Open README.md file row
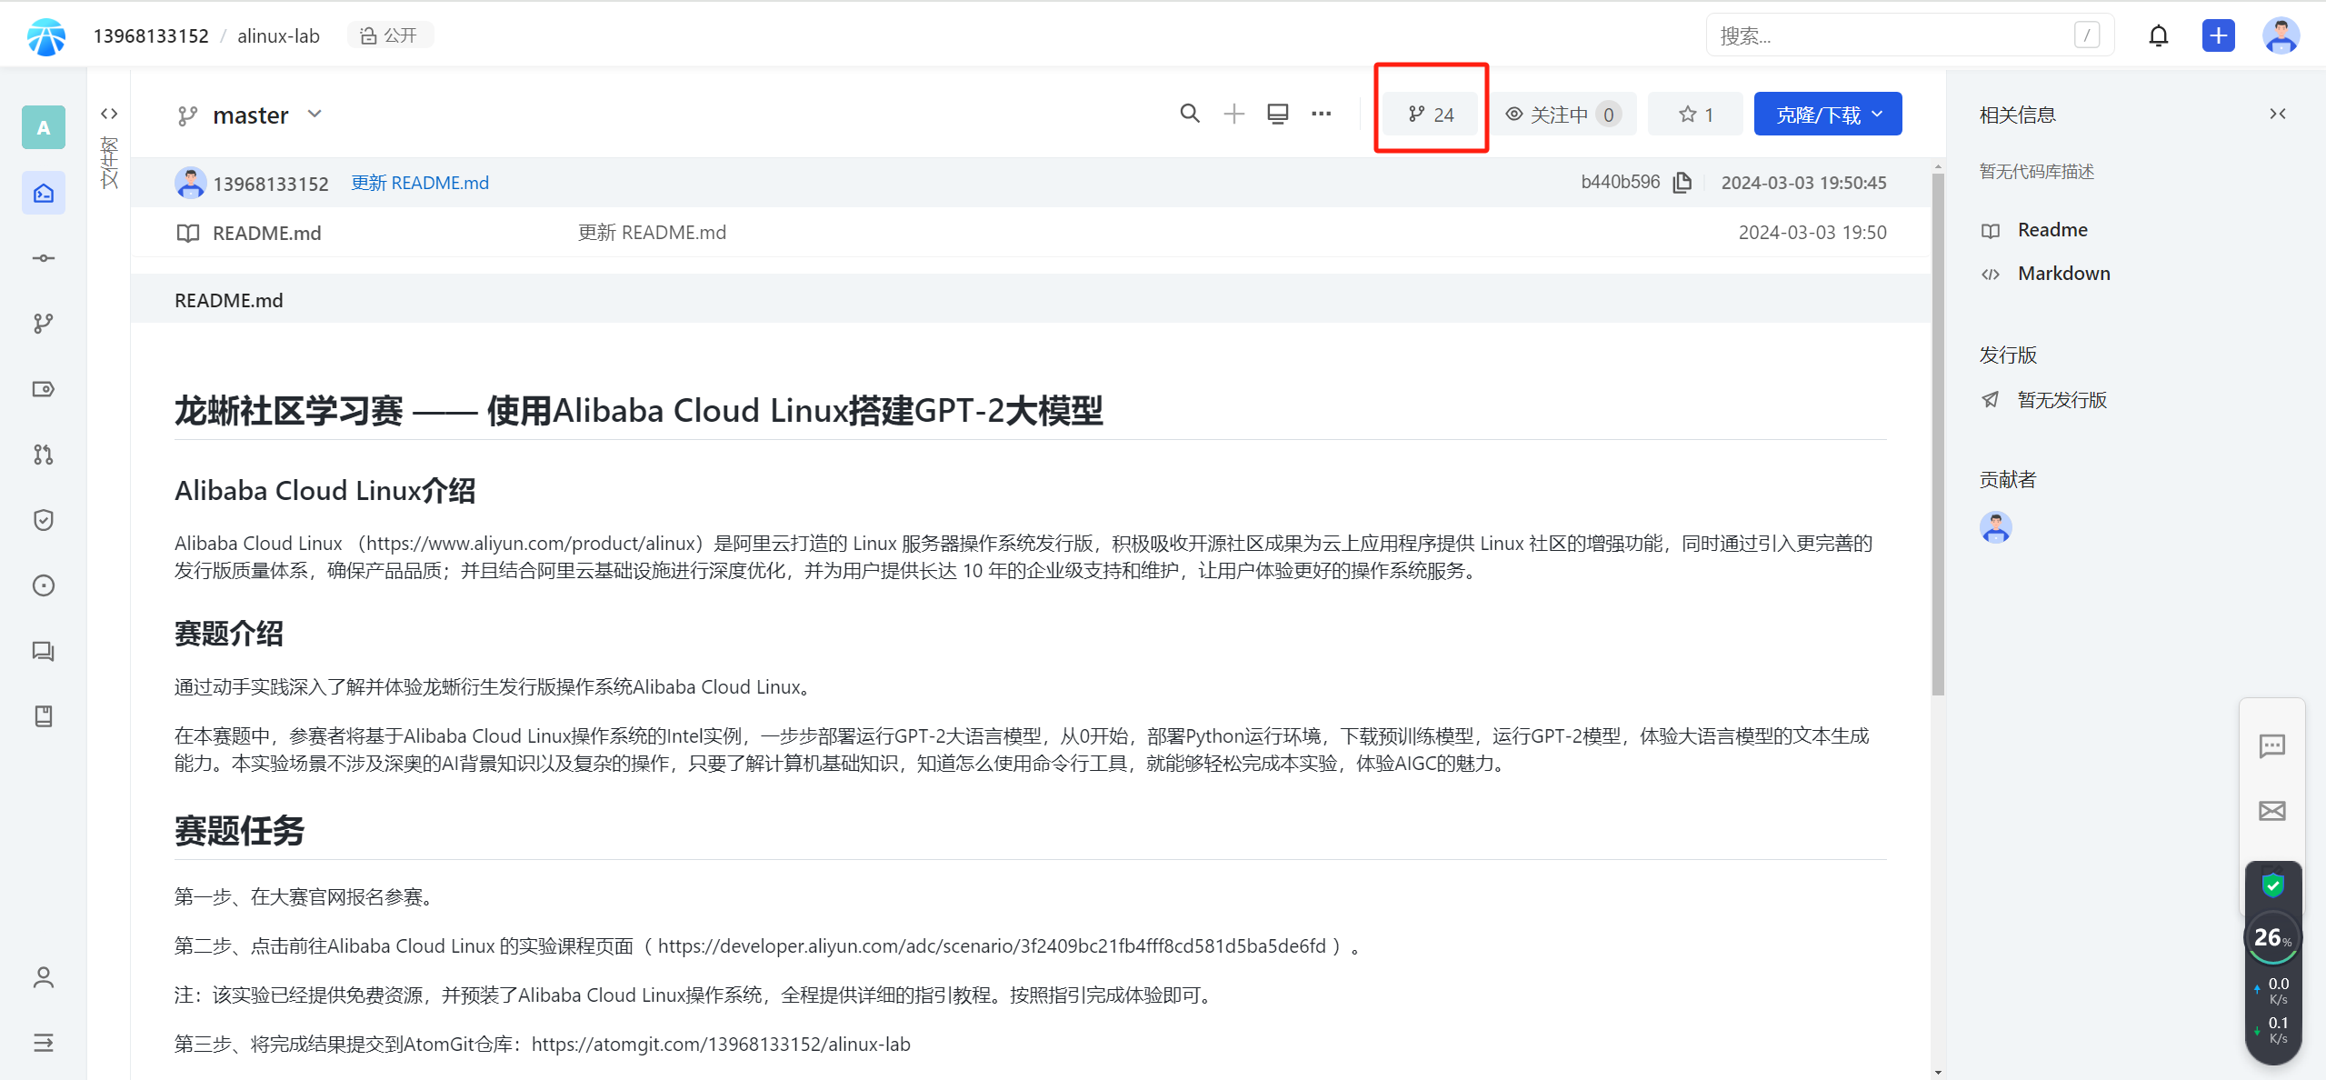Image resolution: width=2326 pixels, height=1080 pixels. [x=266, y=233]
